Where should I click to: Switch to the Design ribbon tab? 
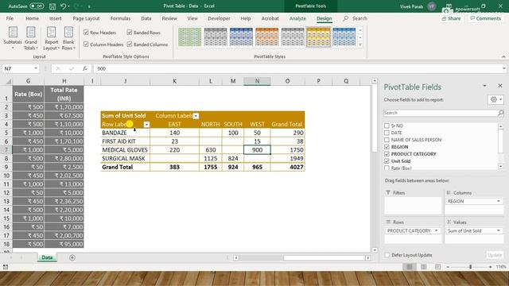(x=324, y=18)
